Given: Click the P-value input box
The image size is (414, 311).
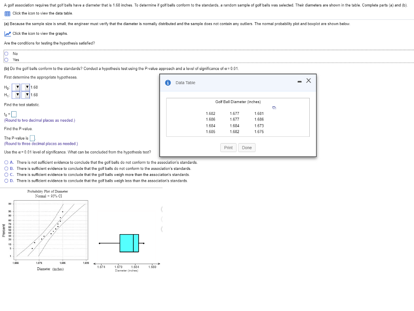Looking at the screenshot, I should click(x=32, y=138).
